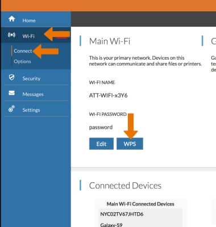Open the Home menu item
216x227 pixels.
pyautogui.click(x=29, y=20)
